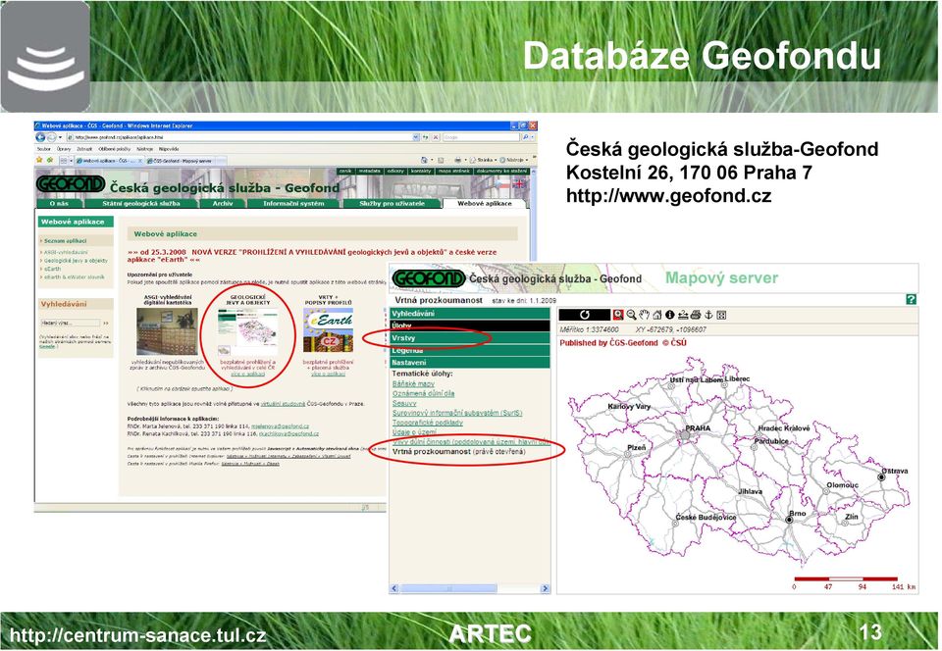This screenshot has width=942, height=651.
Task: Click the horizontal scrollbar under map server sidebar
Action: [470, 588]
